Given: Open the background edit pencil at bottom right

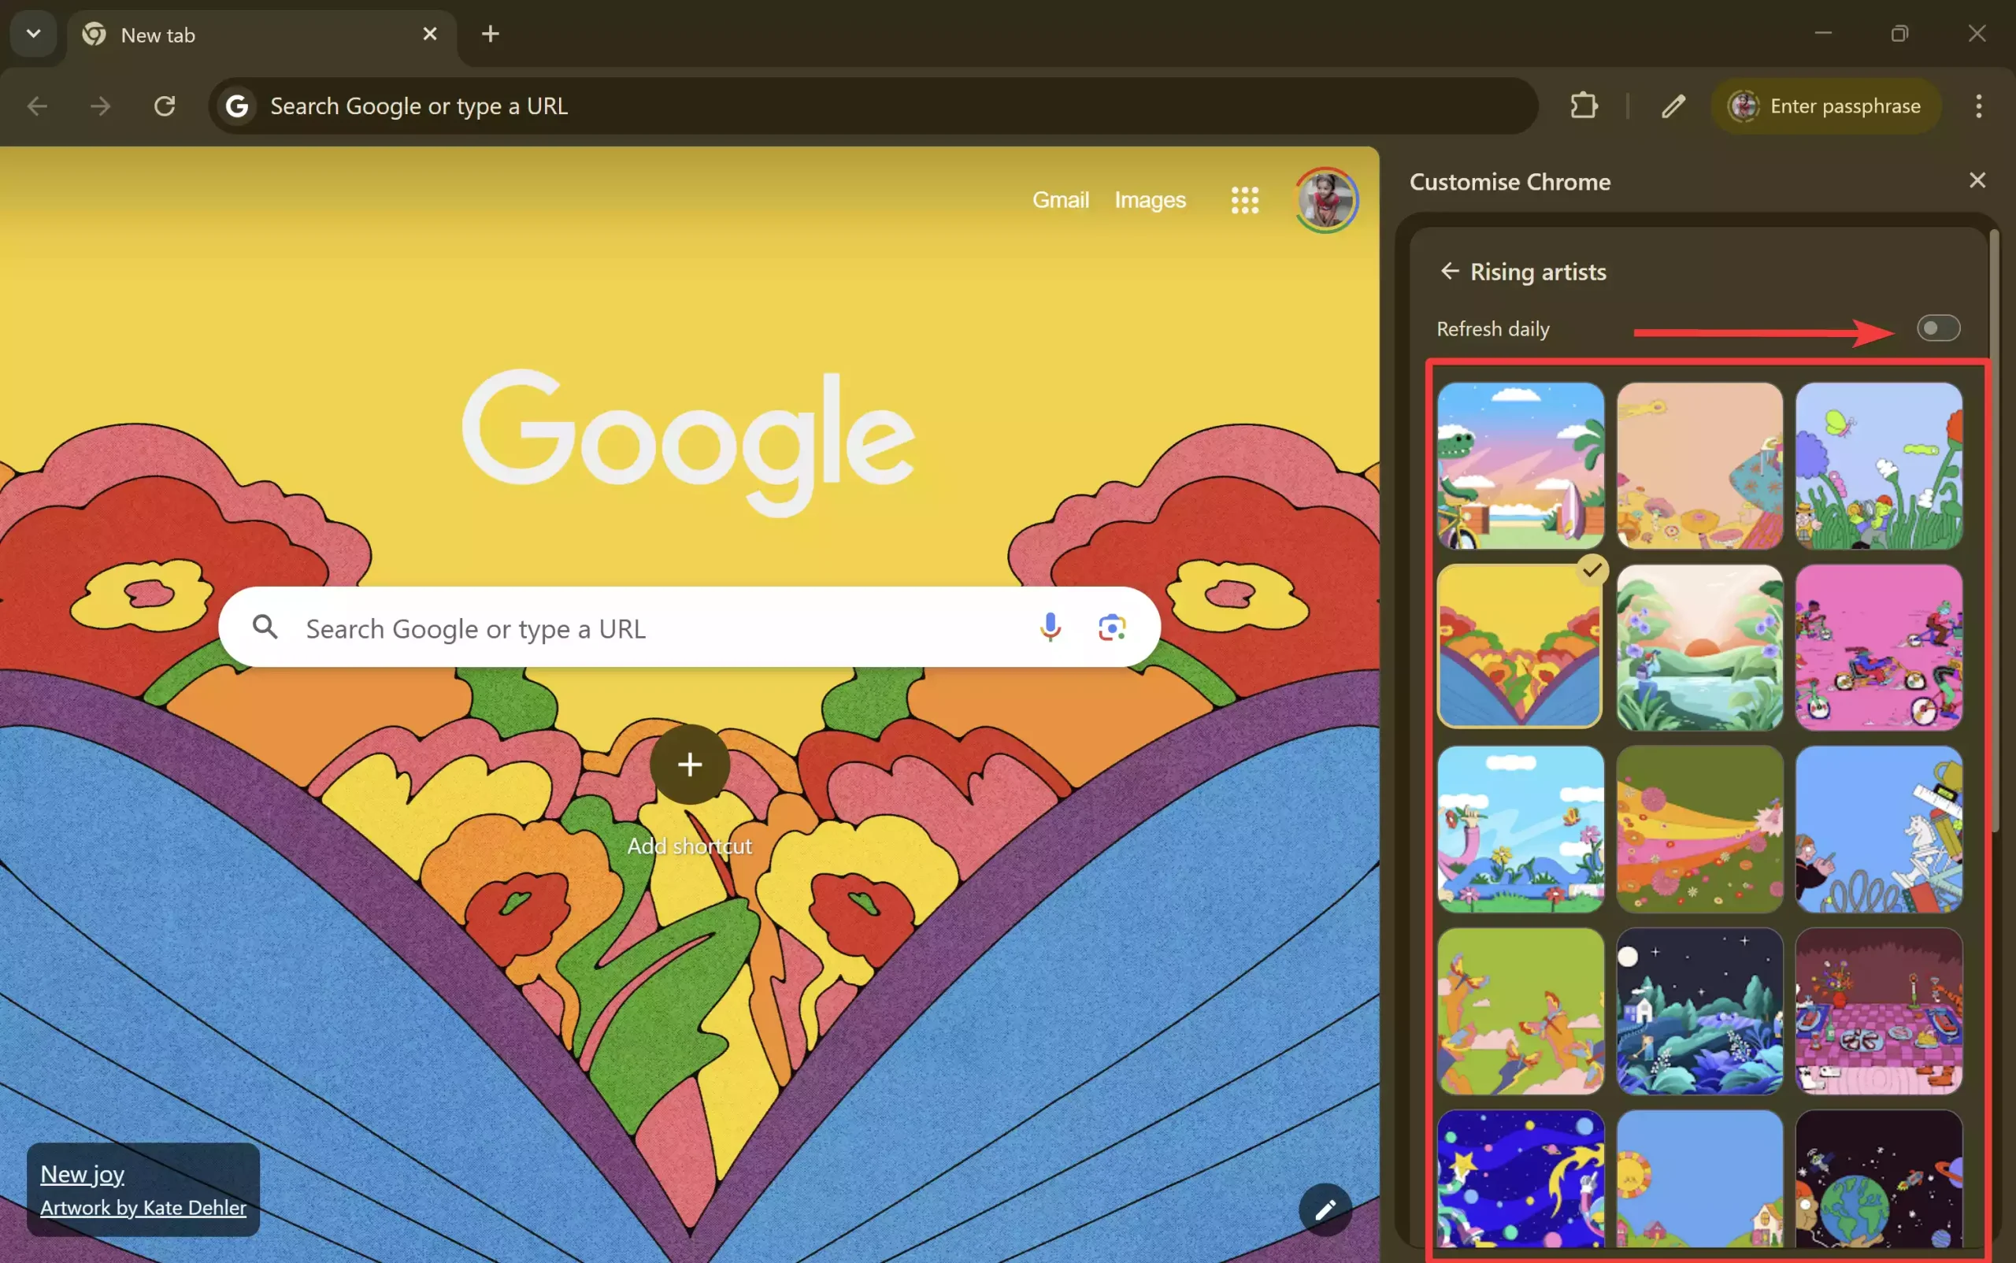Looking at the screenshot, I should 1325,1209.
